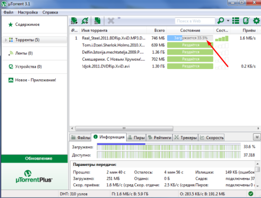Click the Загружено pieces progress bar

click(x=169, y=147)
